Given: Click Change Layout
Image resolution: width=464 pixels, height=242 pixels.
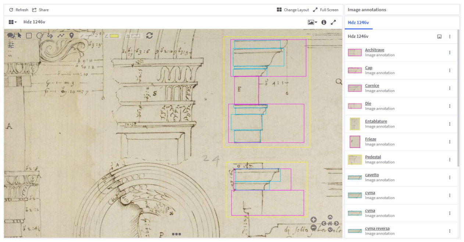Looking at the screenshot, I should pos(293,10).
